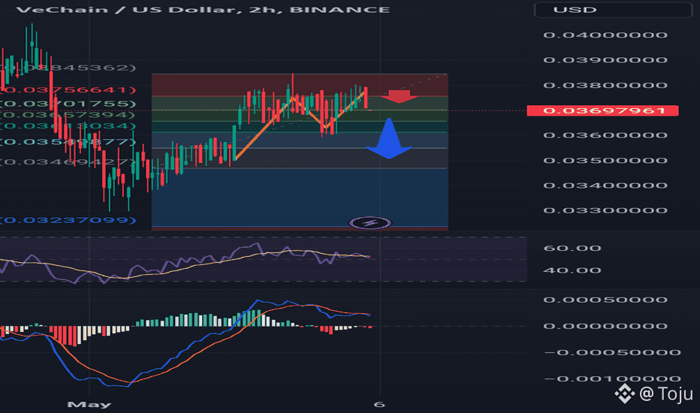The image size is (700, 413).
Task: Click the 0.03600000 price axis label
Action: click(605, 135)
